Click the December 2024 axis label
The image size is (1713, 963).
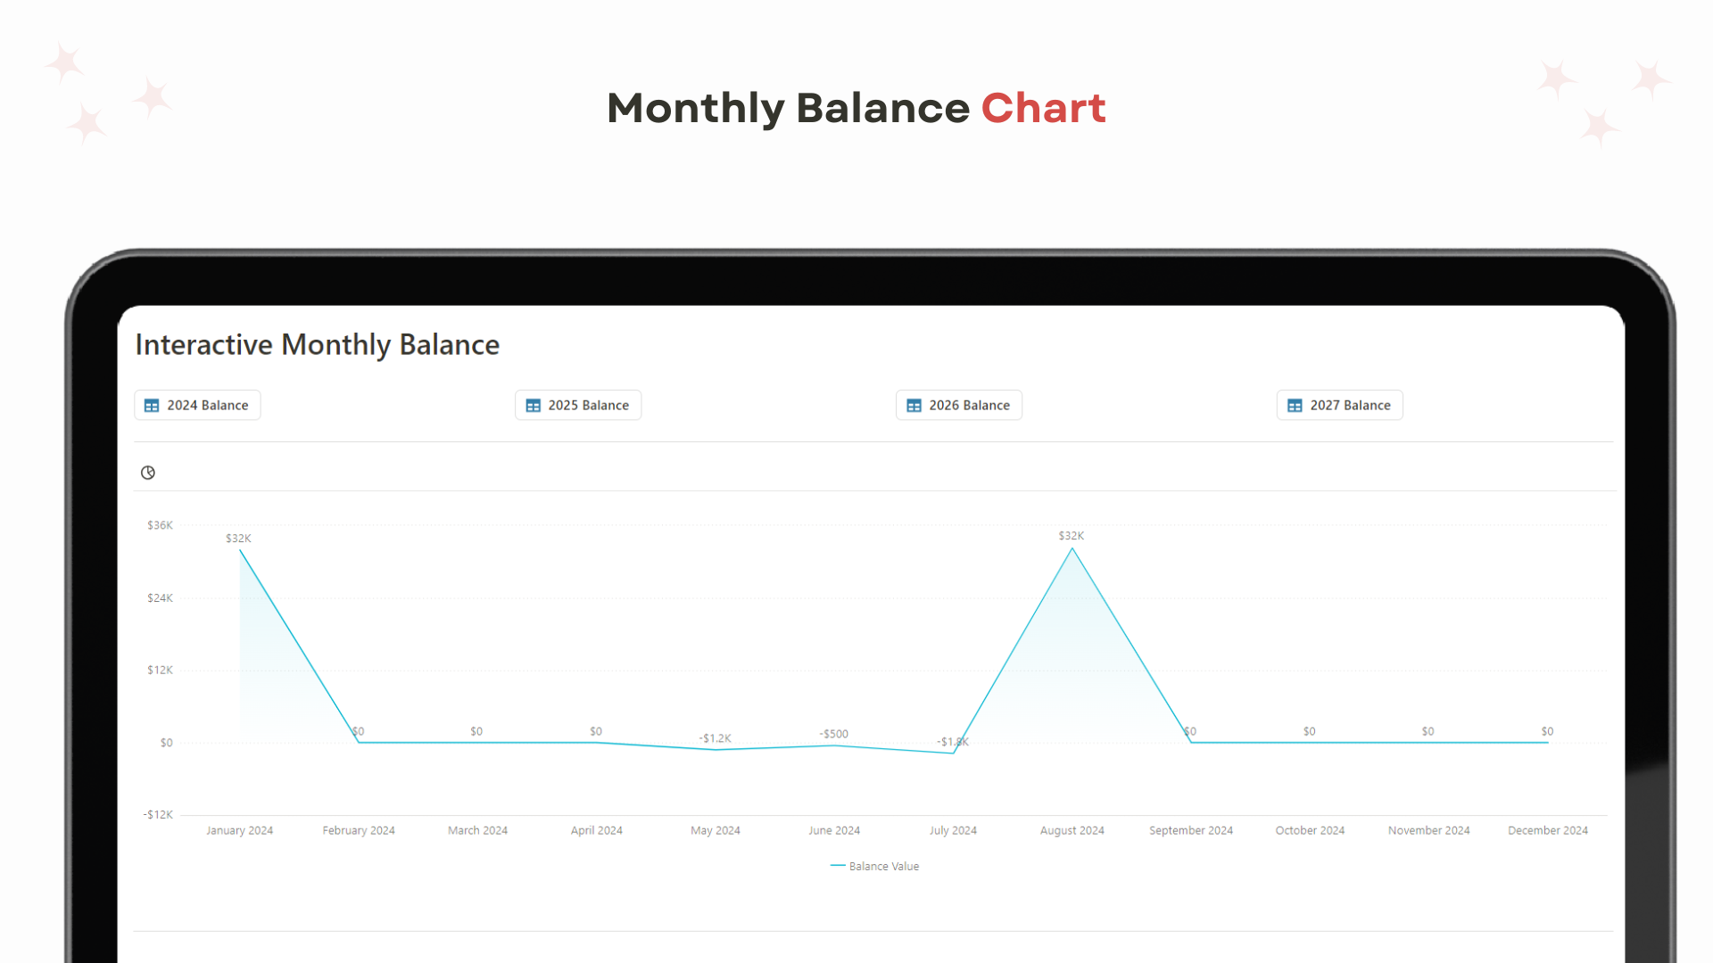1548,830
